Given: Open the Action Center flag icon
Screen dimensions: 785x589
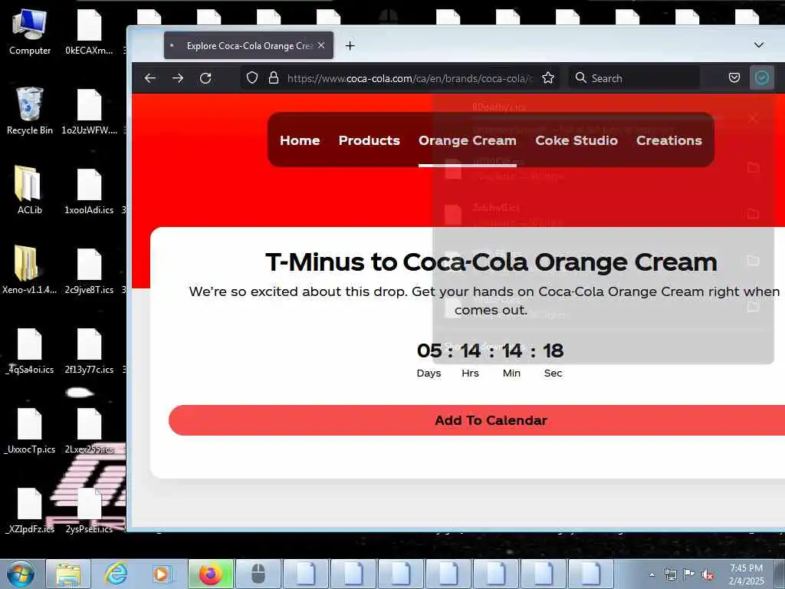Looking at the screenshot, I should click(689, 574).
